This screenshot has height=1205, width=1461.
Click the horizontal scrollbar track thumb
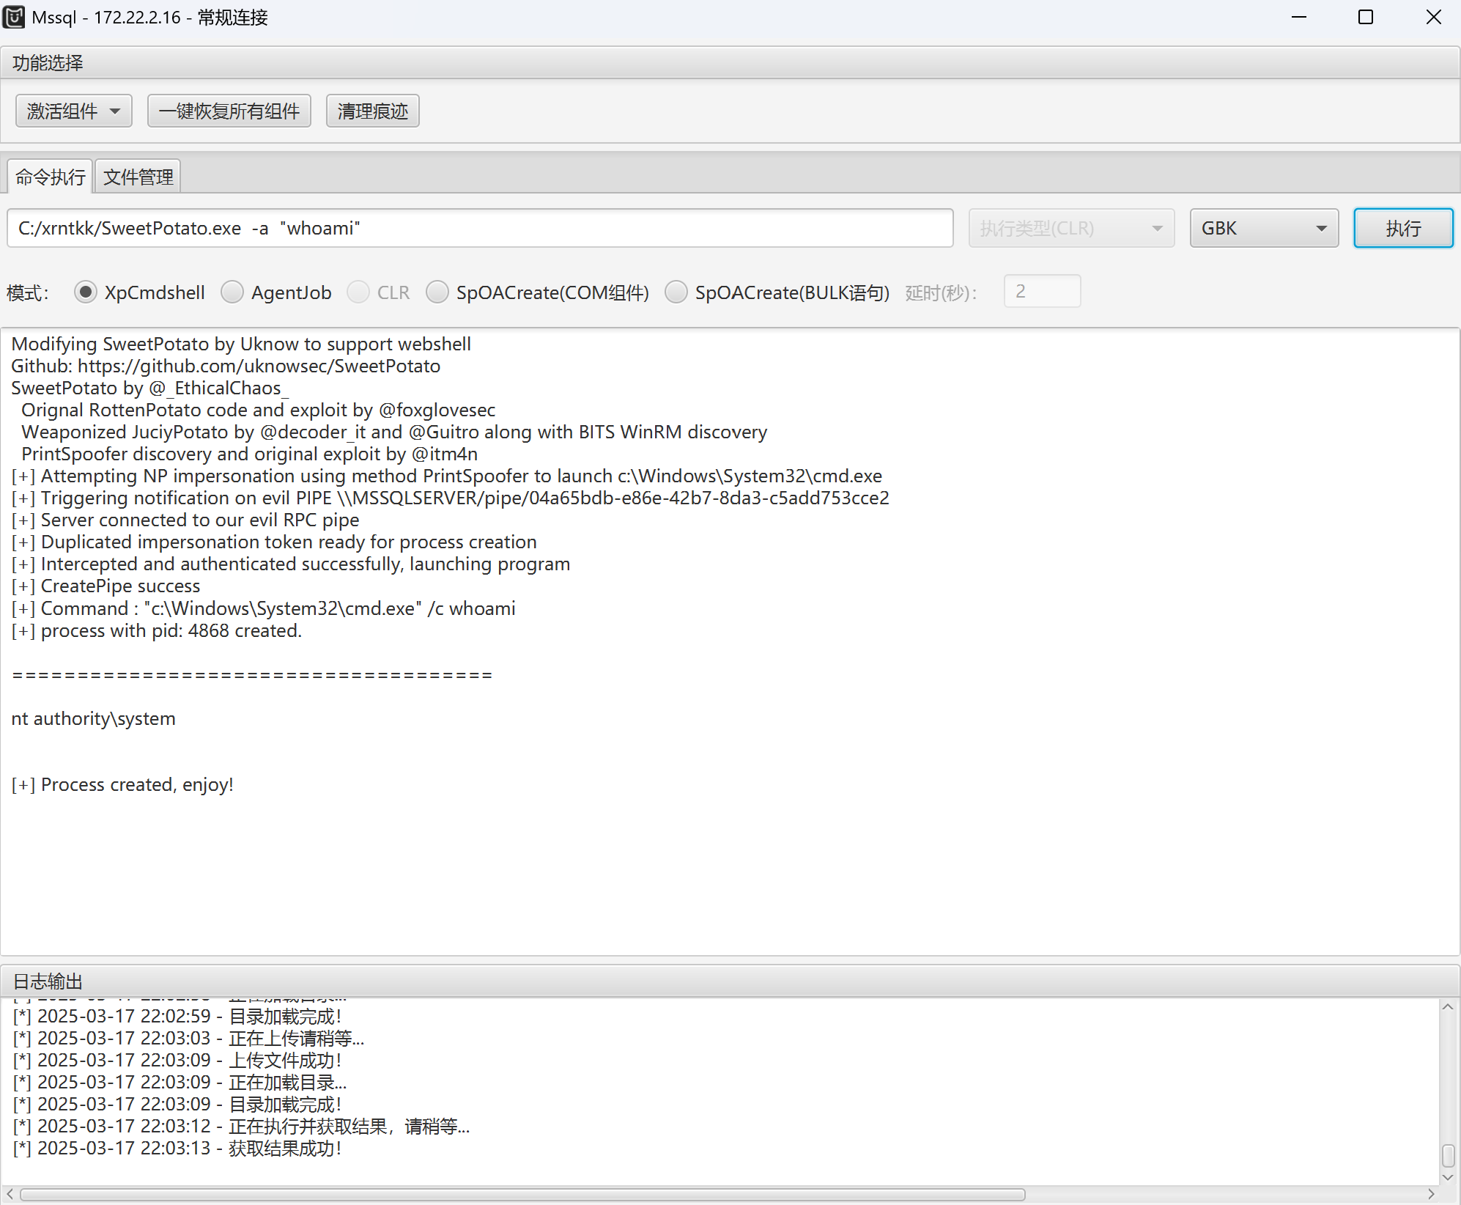[522, 1194]
